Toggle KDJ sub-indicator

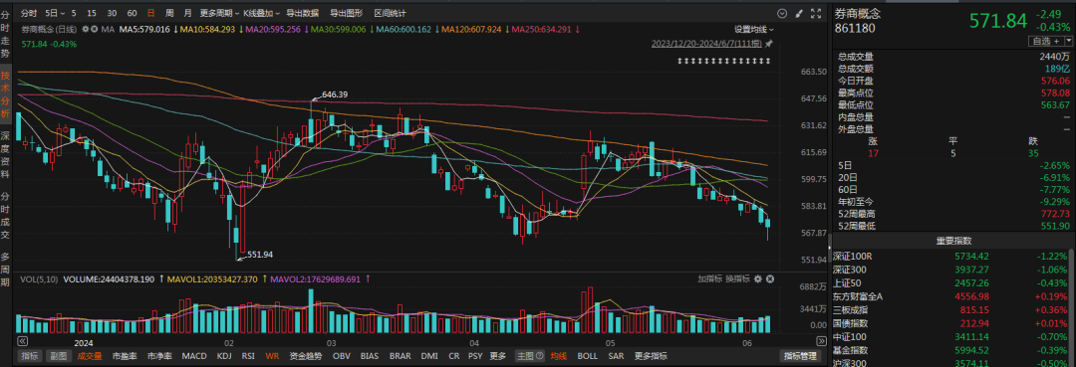[224, 356]
